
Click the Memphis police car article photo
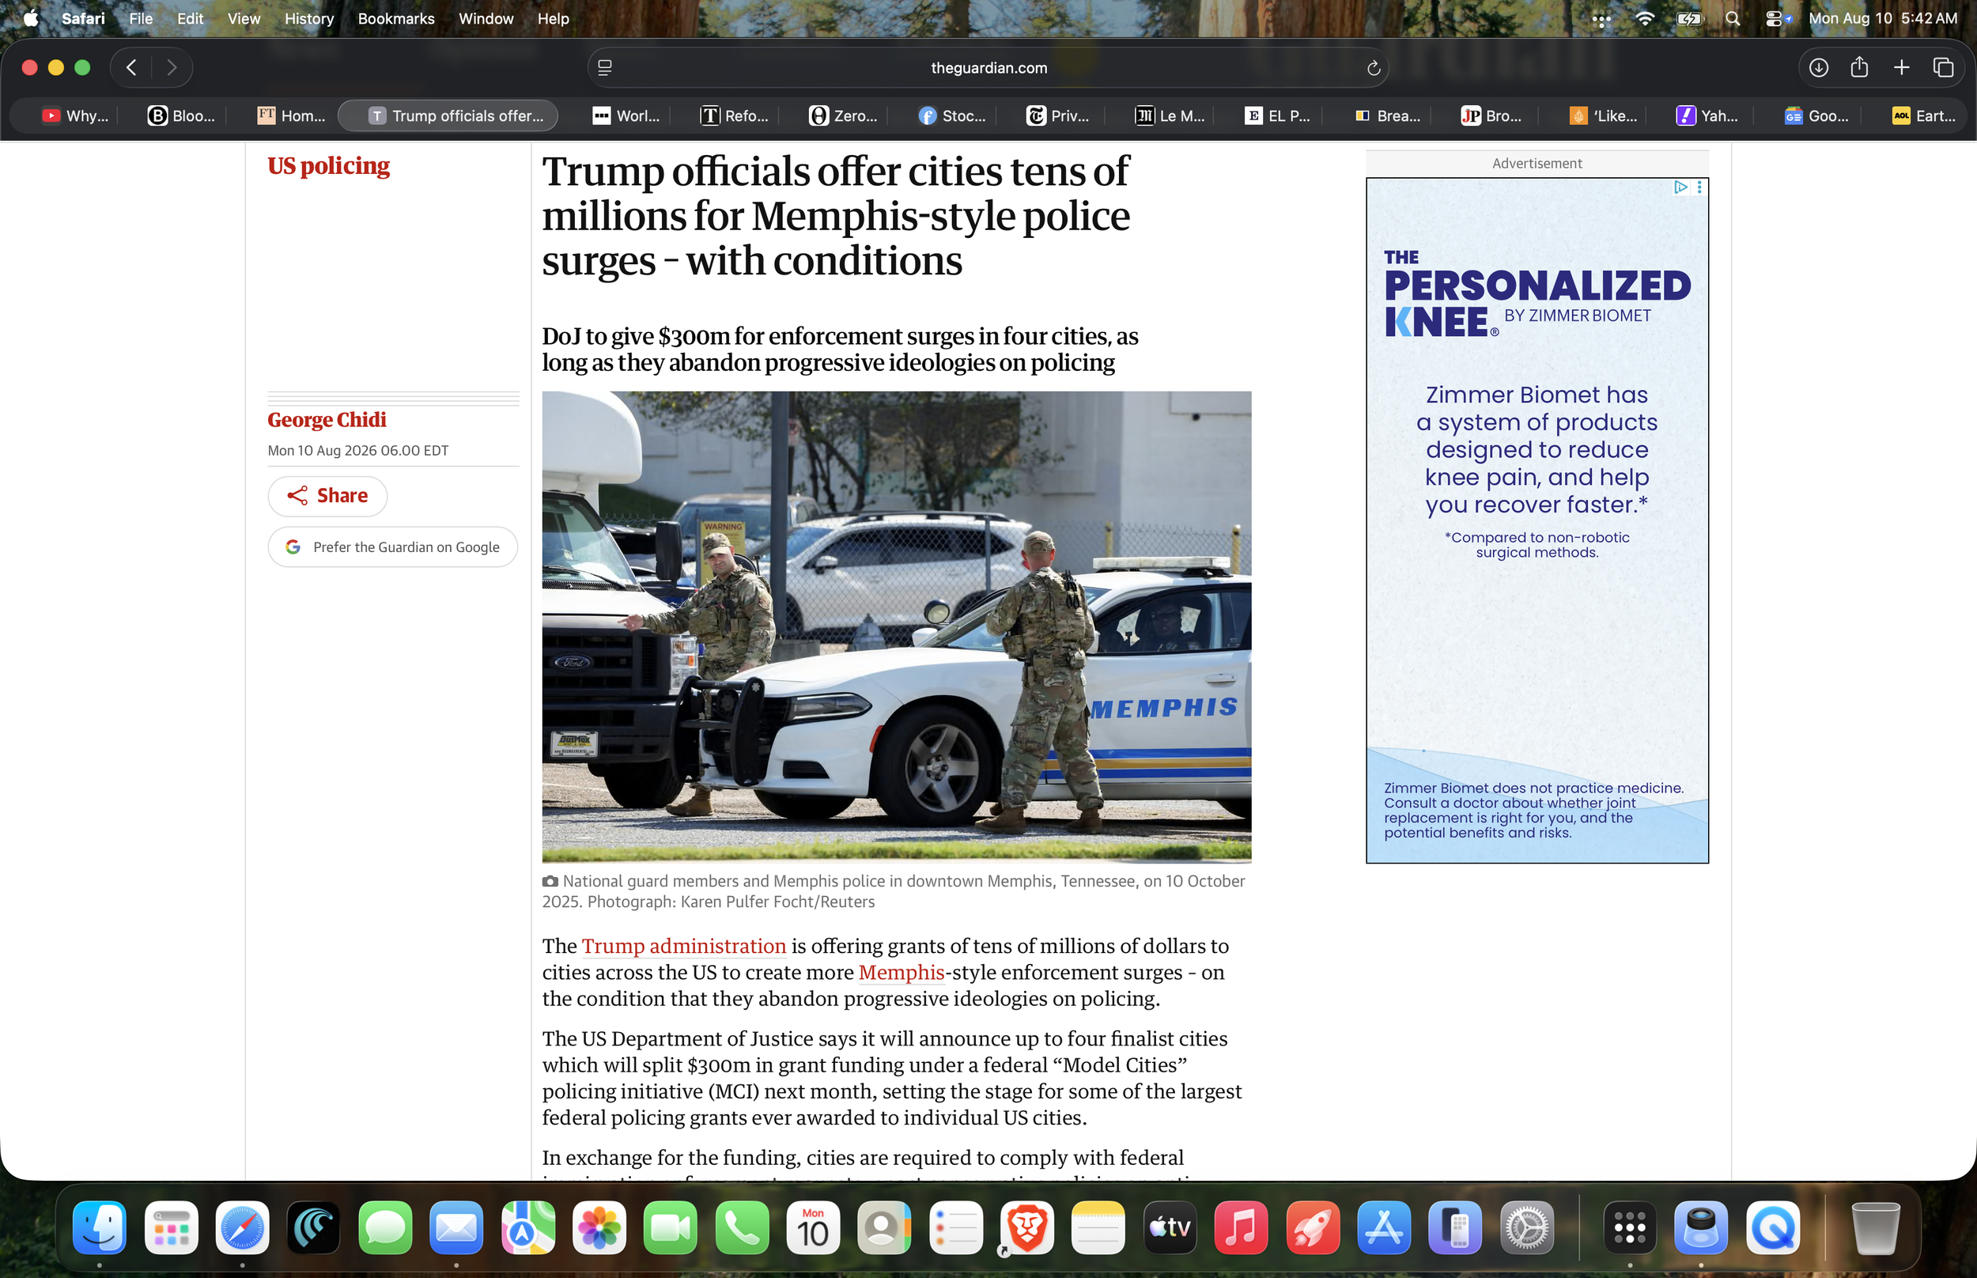(897, 627)
